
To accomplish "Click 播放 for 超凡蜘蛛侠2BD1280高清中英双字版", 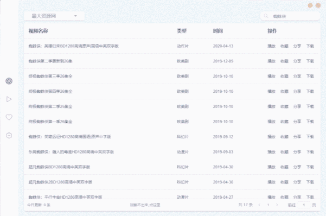I will (271, 182).
